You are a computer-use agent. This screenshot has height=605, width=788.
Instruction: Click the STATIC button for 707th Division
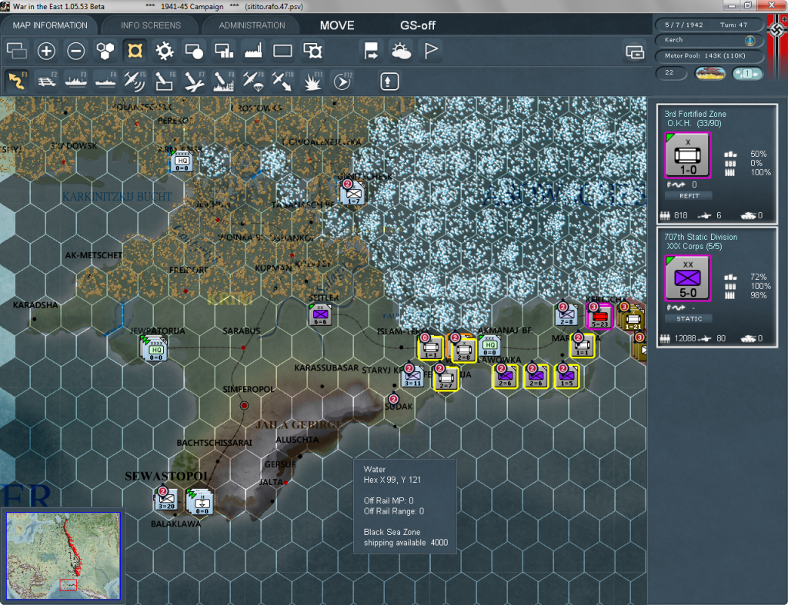[689, 319]
